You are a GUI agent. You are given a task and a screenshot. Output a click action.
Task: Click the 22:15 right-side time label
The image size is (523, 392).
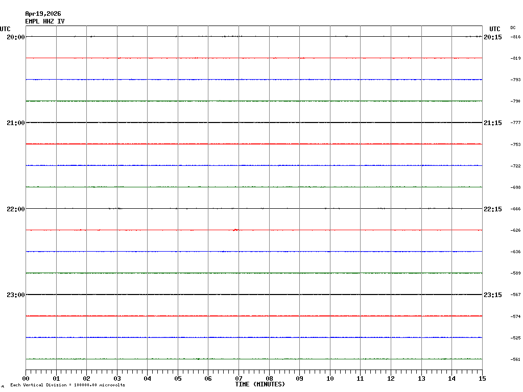click(x=493, y=209)
